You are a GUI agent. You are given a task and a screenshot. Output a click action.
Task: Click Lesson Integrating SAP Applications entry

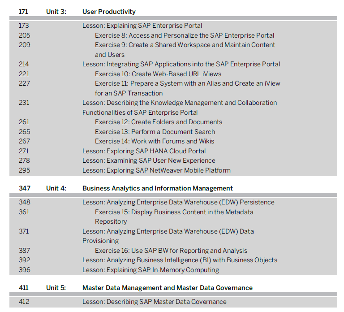pos(181,64)
